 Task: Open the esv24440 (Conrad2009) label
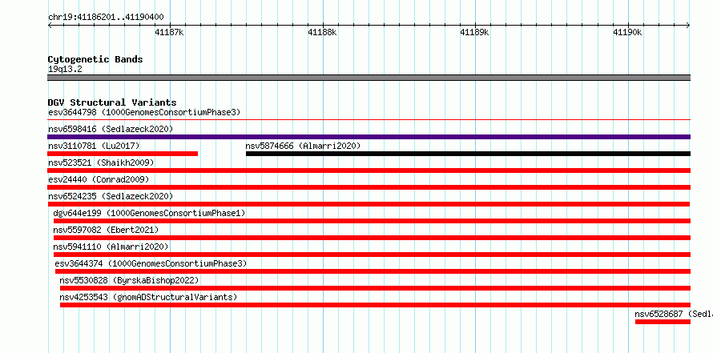[99, 179]
